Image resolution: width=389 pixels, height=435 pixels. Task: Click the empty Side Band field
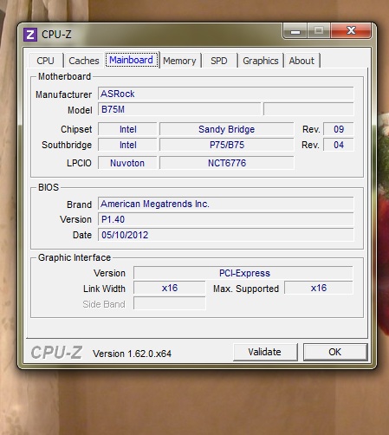click(170, 303)
